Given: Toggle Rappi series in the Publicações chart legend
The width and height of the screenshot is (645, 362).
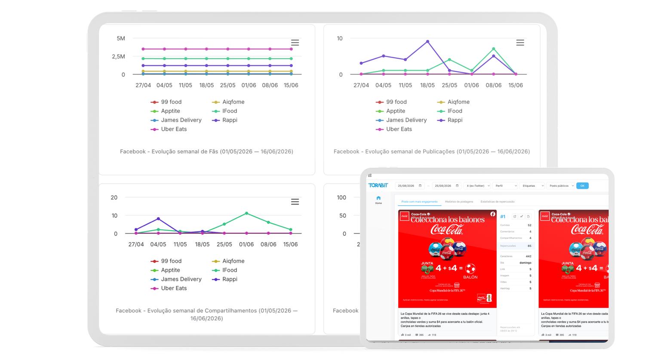Looking at the screenshot, I should [x=450, y=120].
